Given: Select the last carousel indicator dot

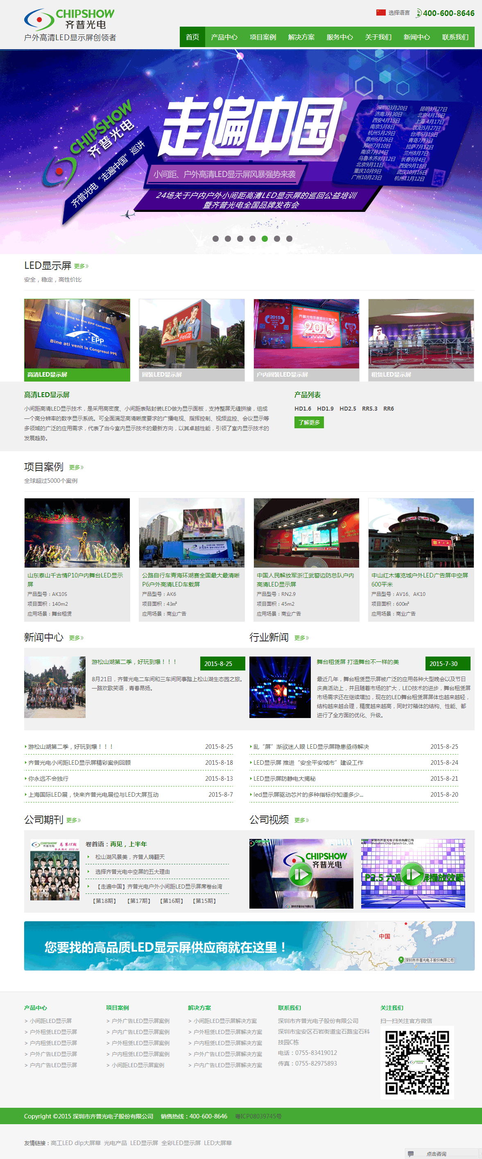Looking at the screenshot, I should point(289,239).
